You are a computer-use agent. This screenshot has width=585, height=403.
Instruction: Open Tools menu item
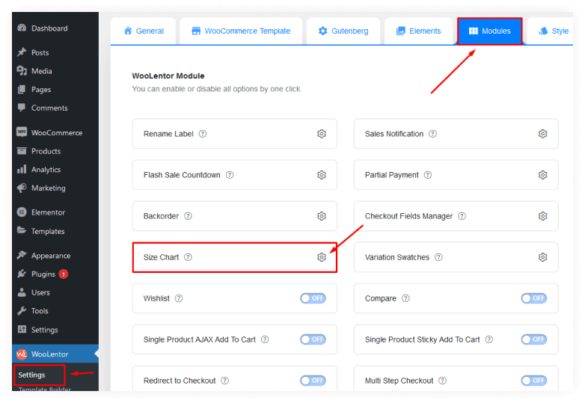coord(55,311)
